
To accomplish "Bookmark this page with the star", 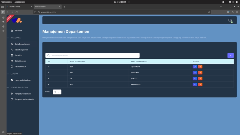I will click(209, 12).
